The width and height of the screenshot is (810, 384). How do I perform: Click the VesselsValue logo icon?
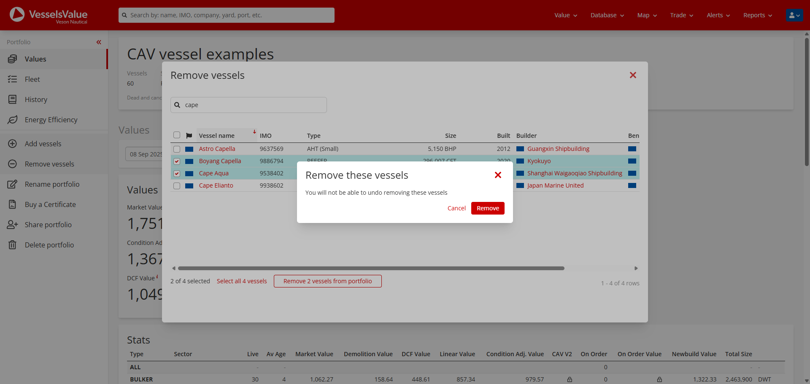pos(17,15)
